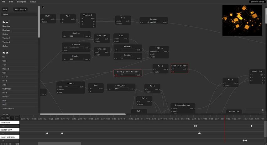The image size is (267, 145).
Task: Click the white dot icon above the Mult node
Action: coord(43,7)
